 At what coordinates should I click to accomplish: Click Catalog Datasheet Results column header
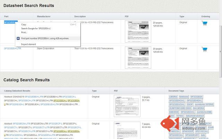coord(17,91)
